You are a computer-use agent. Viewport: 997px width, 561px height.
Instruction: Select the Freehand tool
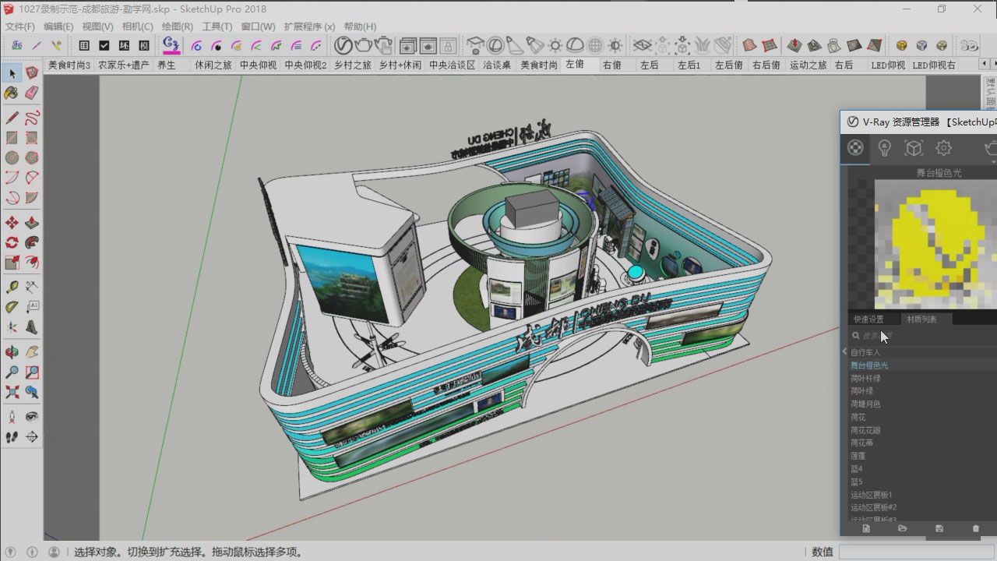click(32, 118)
